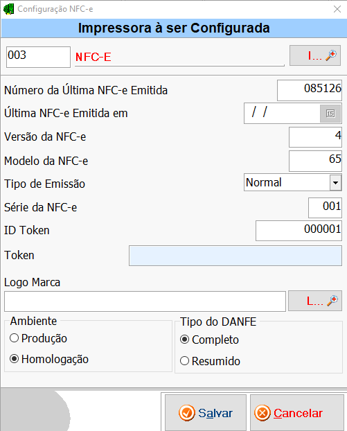Focus the printer code field showing 003
The width and height of the screenshot is (347, 431).
point(39,57)
